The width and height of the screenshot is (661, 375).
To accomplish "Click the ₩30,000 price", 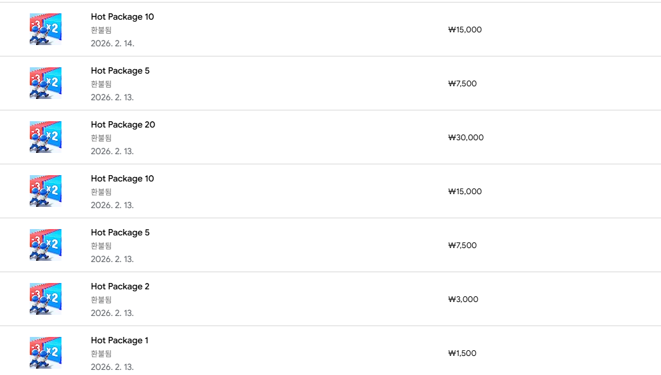I will (x=466, y=138).
